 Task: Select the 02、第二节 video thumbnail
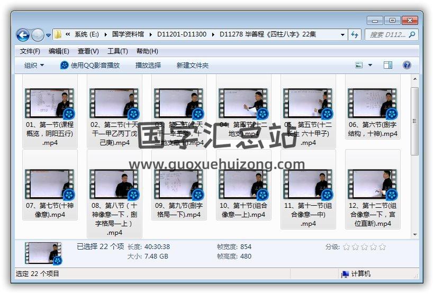pyautogui.click(x=114, y=103)
